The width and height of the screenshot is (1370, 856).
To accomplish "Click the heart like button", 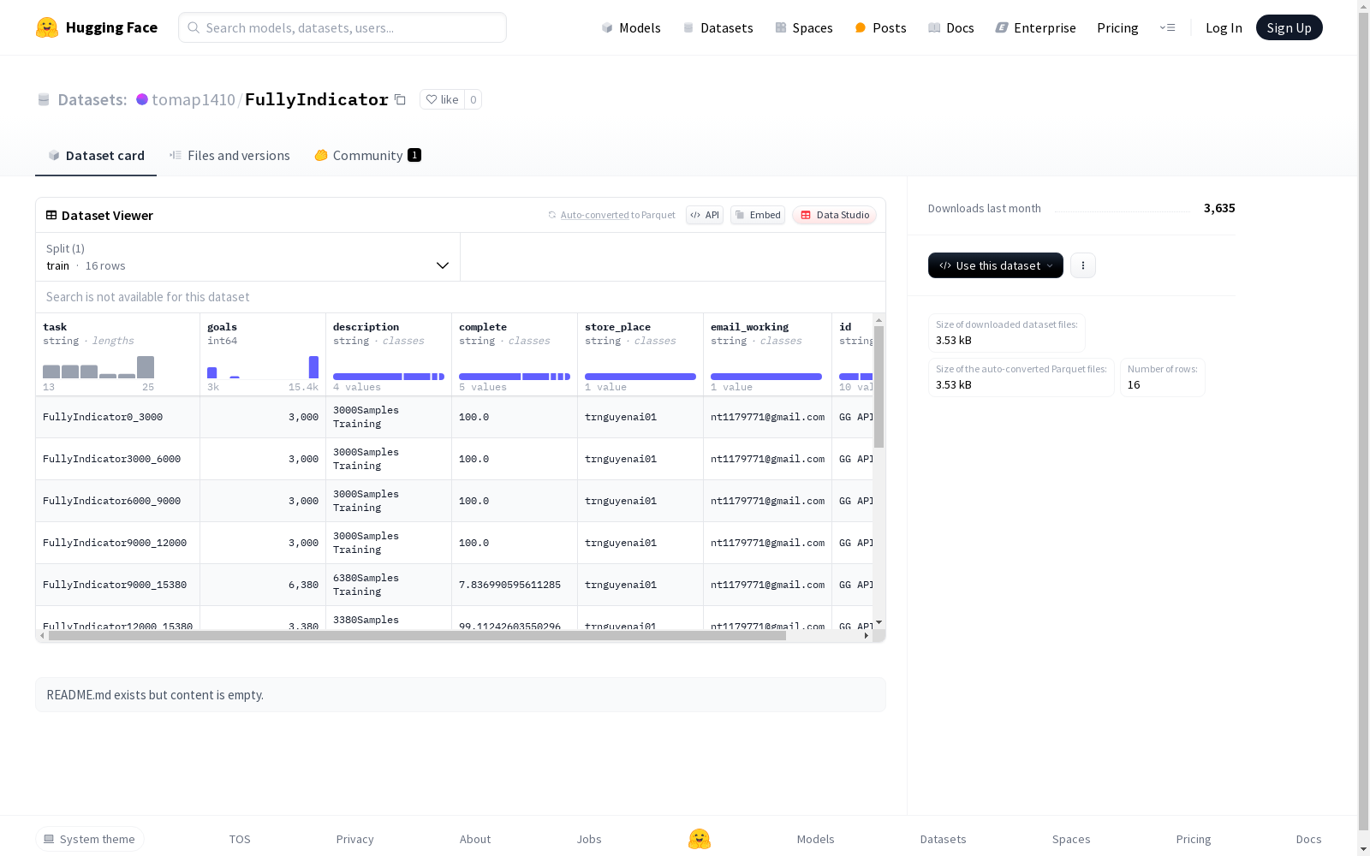I will pos(442,99).
